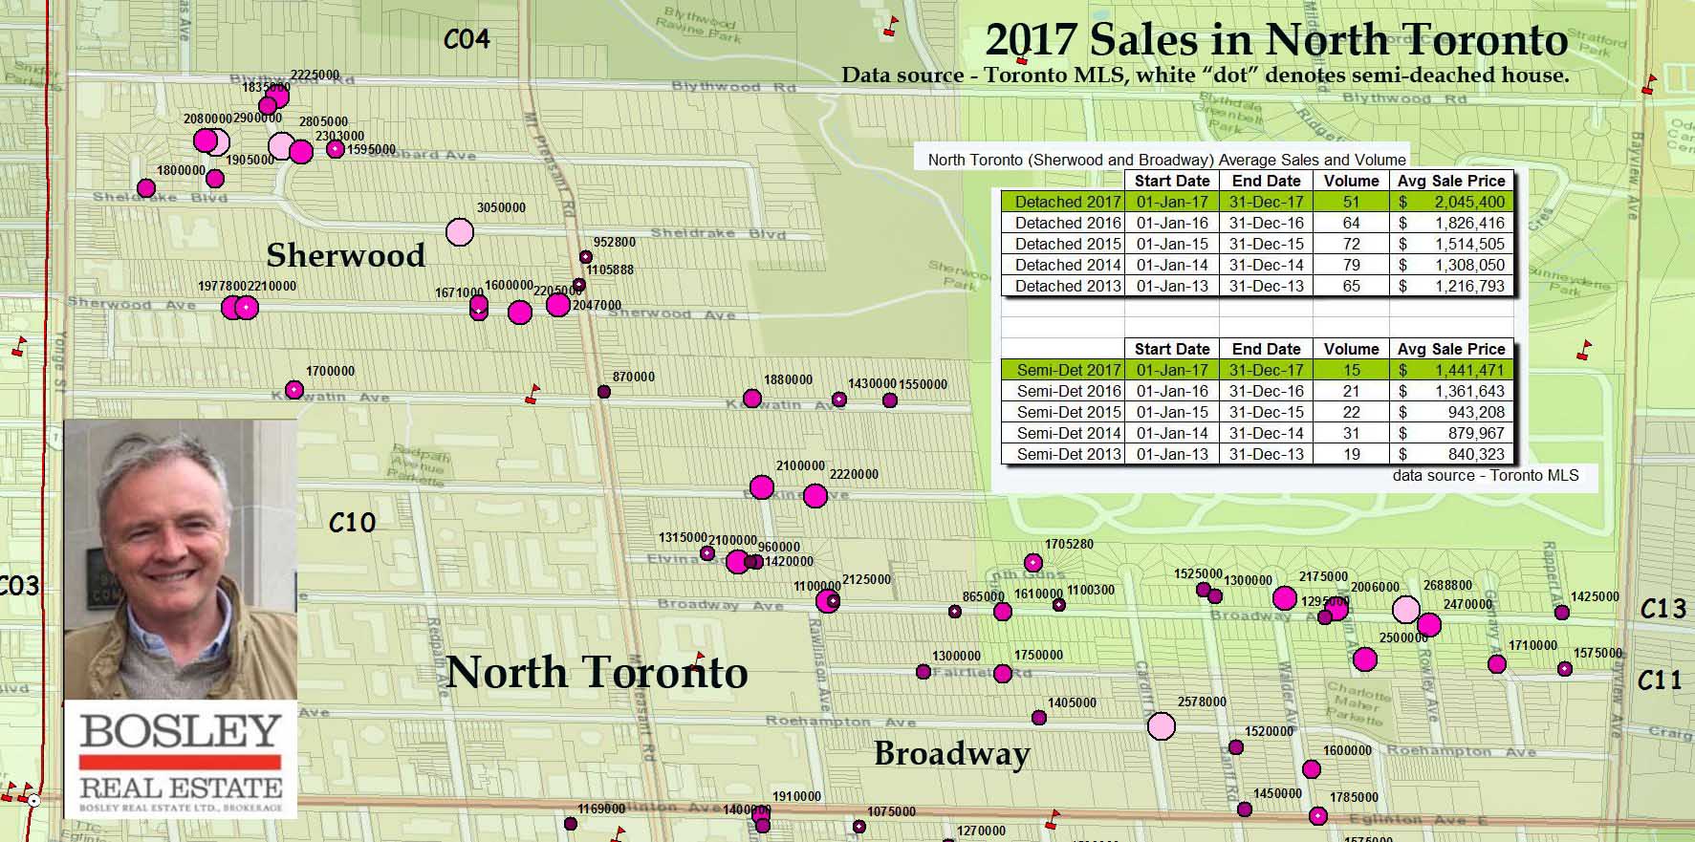The height and width of the screenshot is (842, 1695).
Task: Click the 2500000 sale marker
Action: point(1365,659)
